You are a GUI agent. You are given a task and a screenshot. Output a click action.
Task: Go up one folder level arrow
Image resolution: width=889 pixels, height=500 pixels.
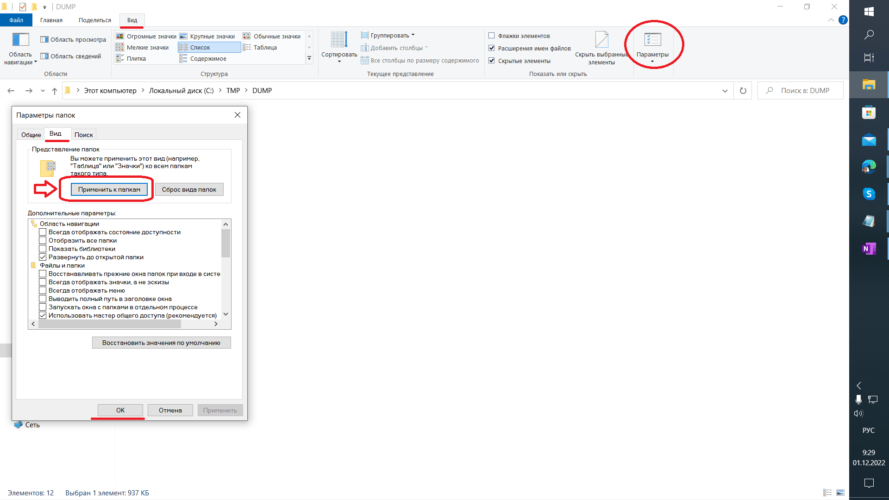55,91
